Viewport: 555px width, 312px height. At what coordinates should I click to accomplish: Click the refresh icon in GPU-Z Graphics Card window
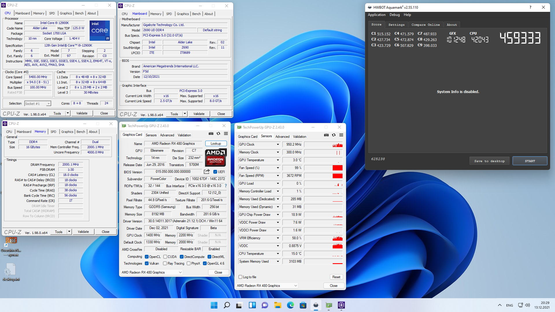(219, 134)
